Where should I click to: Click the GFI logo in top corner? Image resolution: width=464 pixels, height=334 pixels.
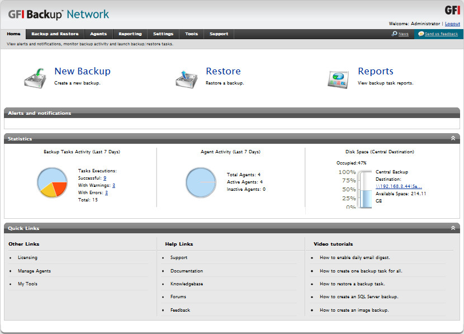[x=452, y=10]
